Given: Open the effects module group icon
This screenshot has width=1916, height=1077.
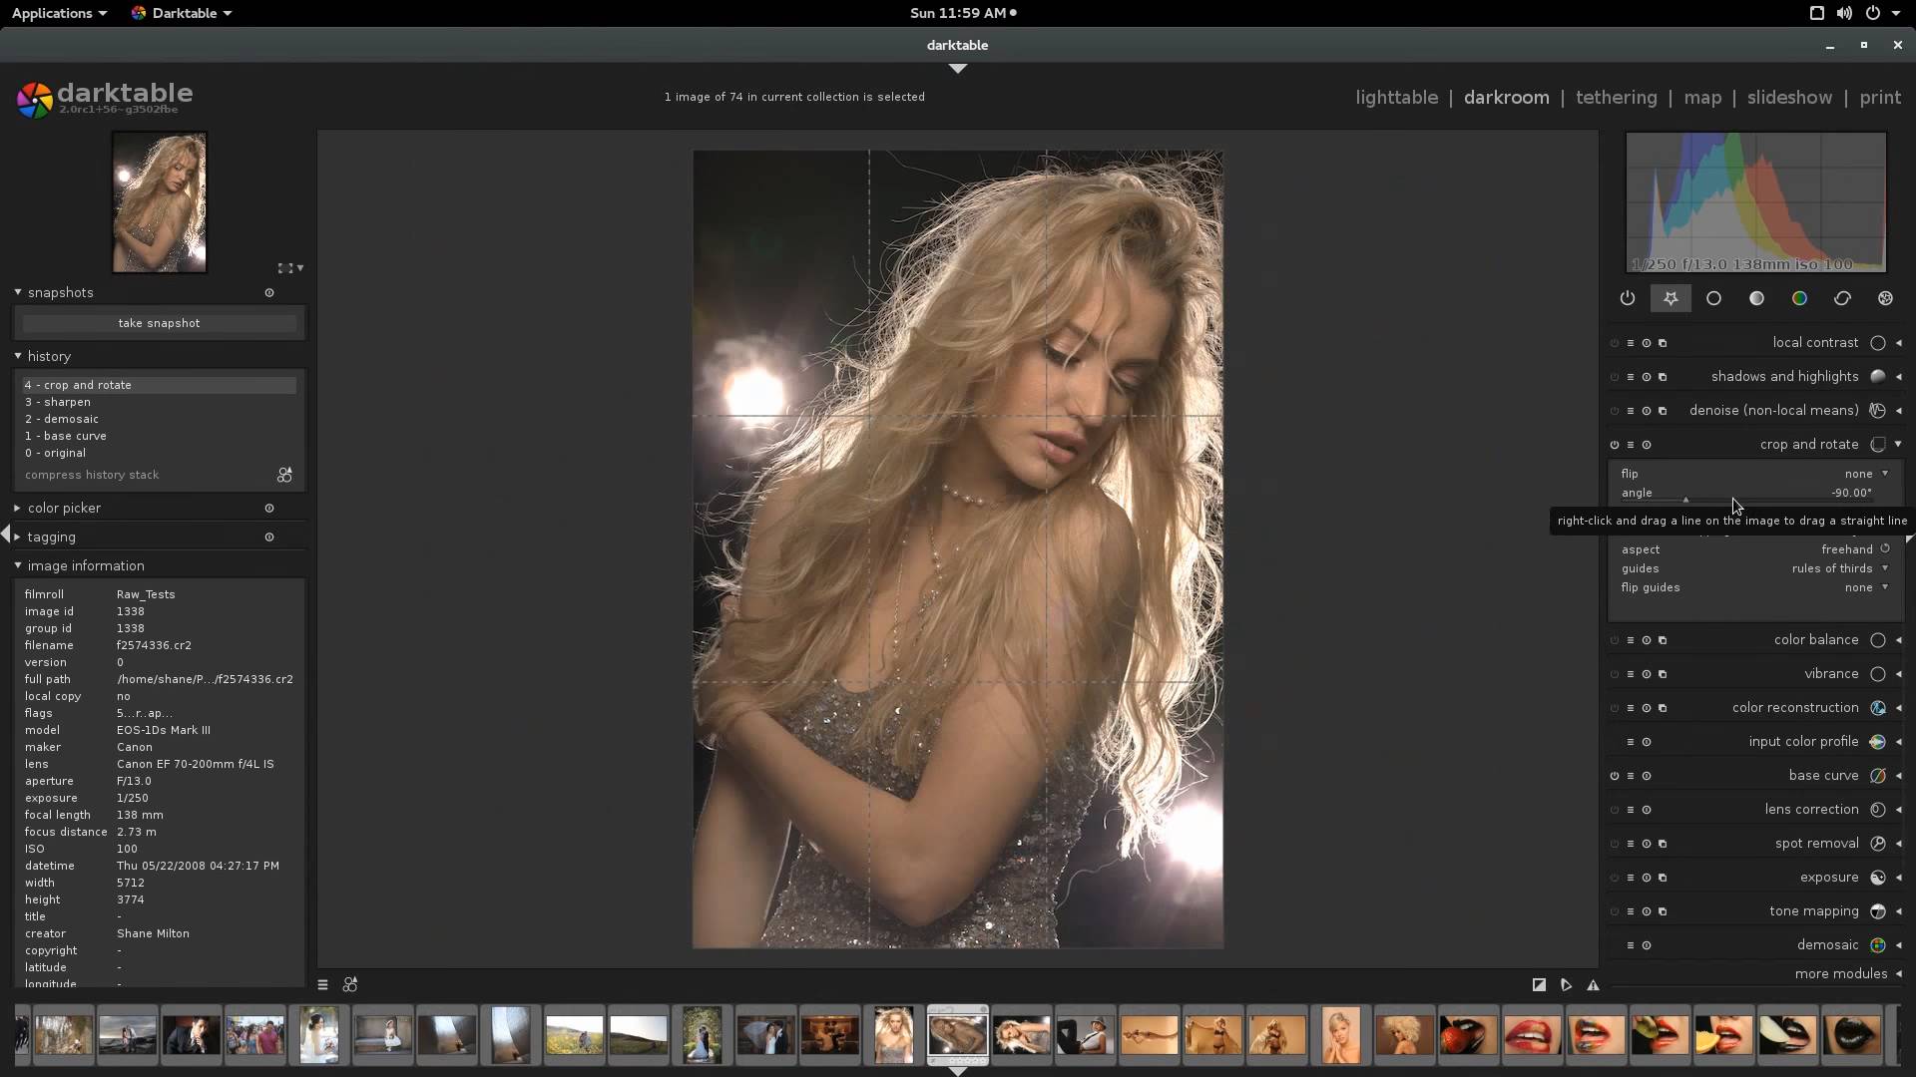Looking at the screenshot, I should pyautogui.click(x=1885, y=298).
